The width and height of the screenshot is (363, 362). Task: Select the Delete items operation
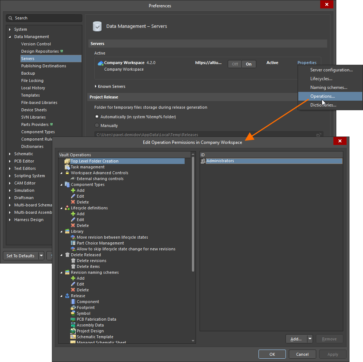88,266
